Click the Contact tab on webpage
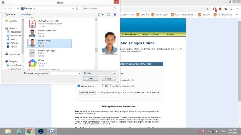 point(171,34)
